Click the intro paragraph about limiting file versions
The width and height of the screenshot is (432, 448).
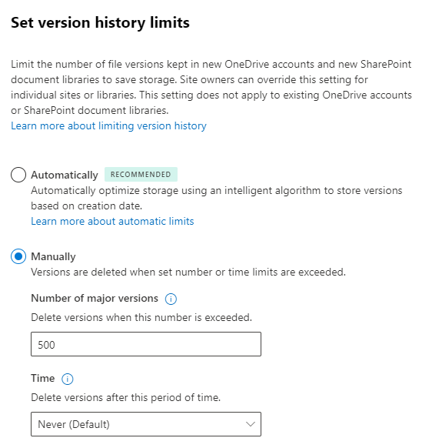(211, 87)
